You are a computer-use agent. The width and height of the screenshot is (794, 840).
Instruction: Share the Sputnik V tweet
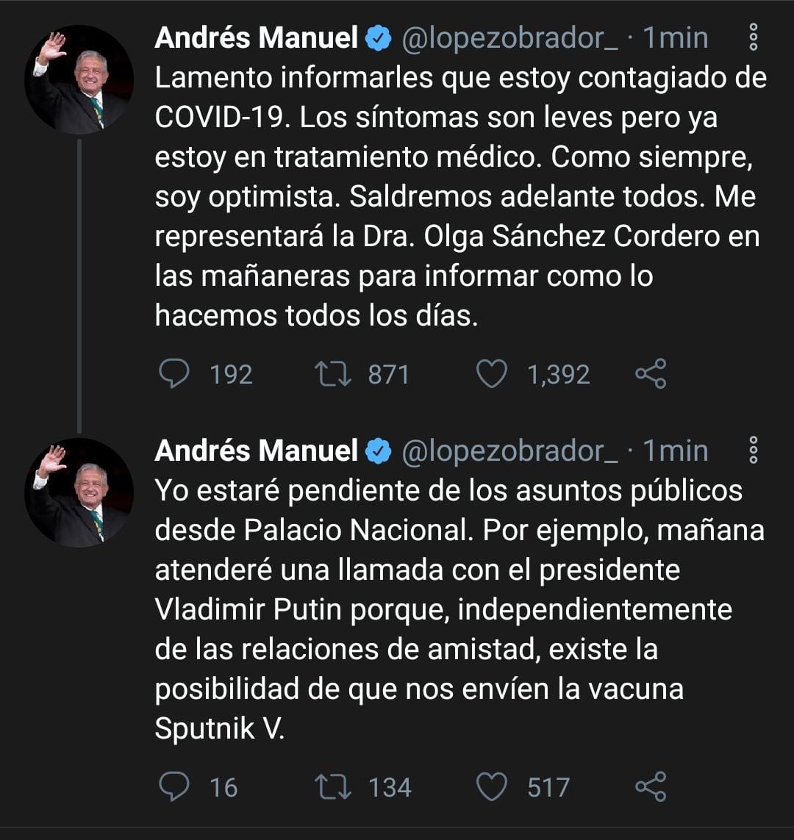point(650,786)
